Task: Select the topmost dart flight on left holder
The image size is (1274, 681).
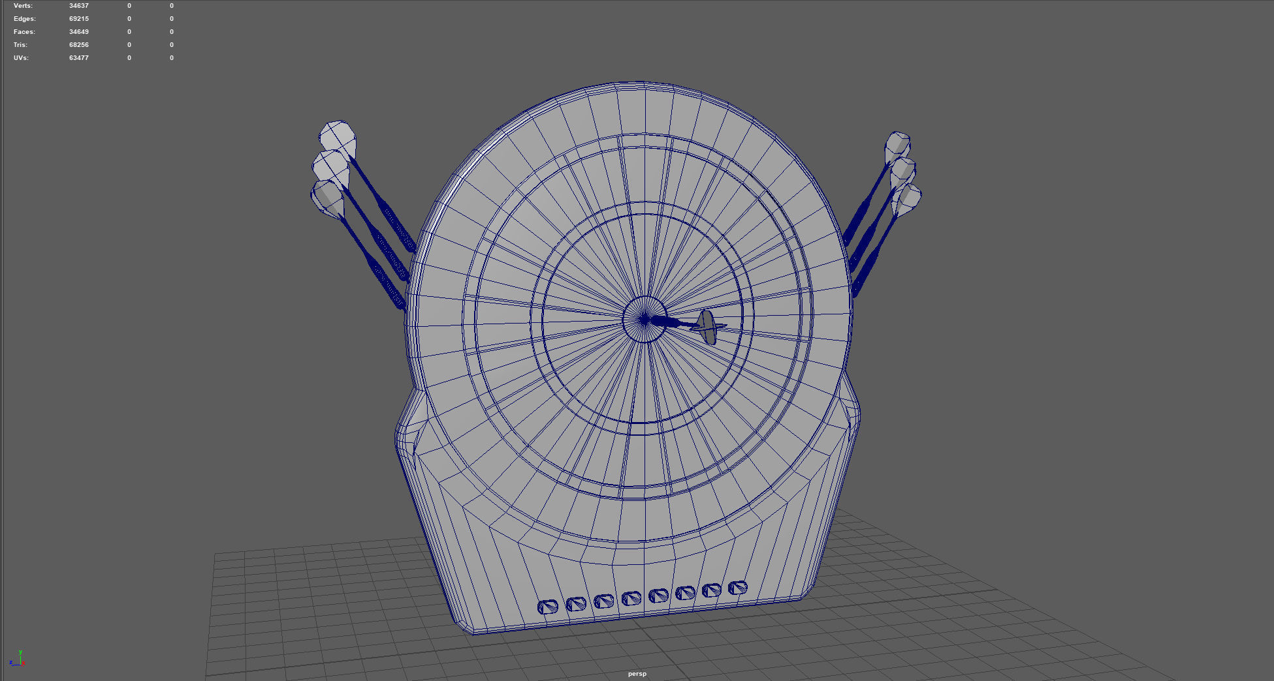Action: click(x=338, y=138)
